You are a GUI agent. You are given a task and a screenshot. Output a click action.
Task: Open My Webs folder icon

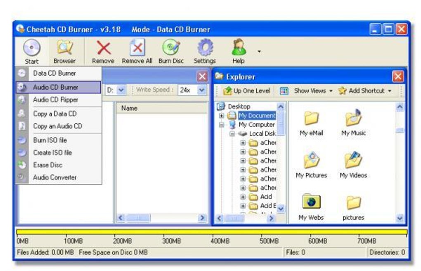pyautogui.click(x=311, y=207)
